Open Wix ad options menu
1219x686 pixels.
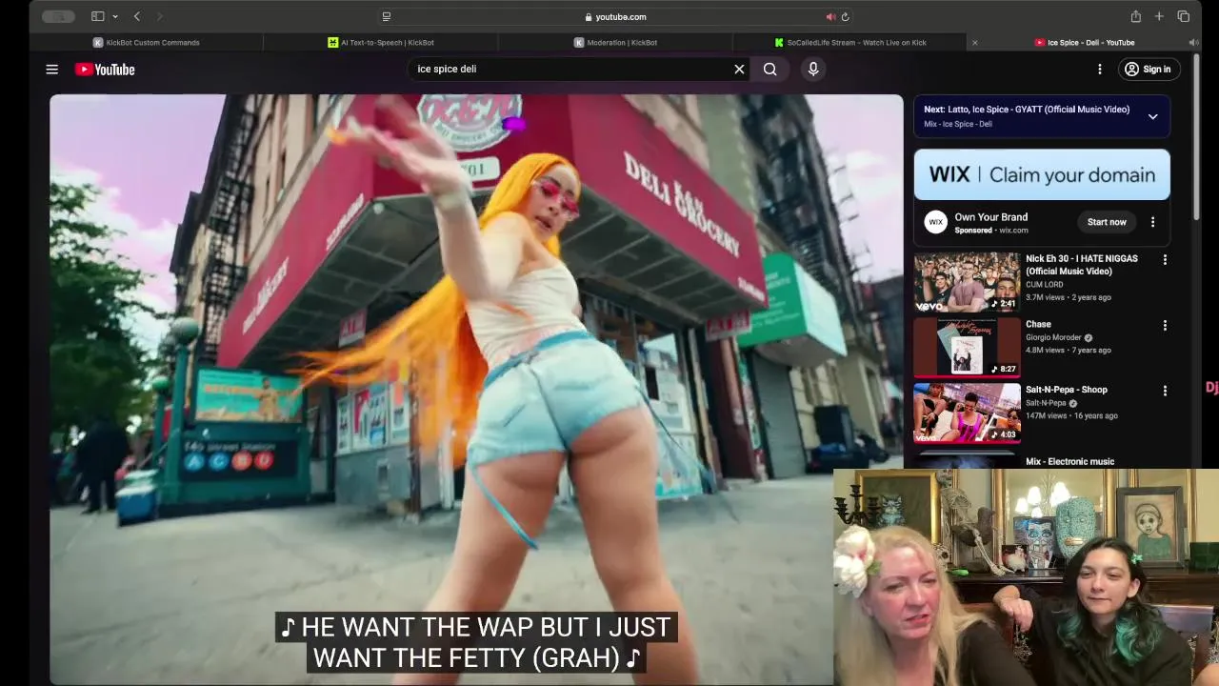[x=1152, y=222]
